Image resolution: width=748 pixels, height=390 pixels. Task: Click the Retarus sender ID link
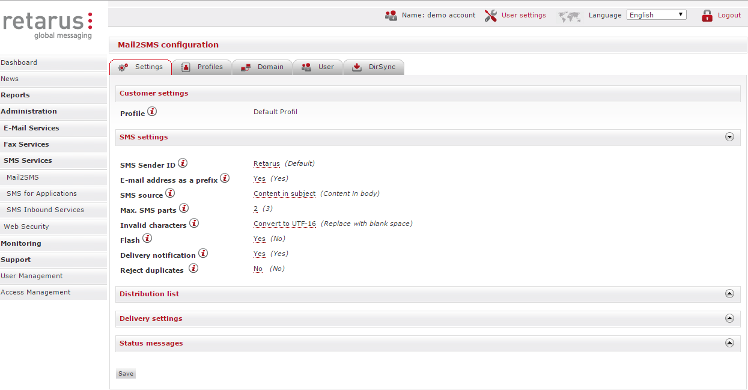point(266,163)
